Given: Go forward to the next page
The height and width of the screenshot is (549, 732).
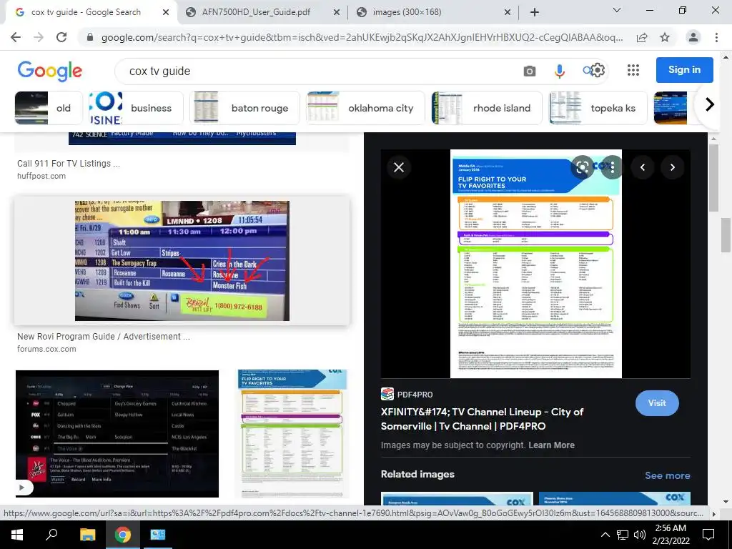Looking at the screenshot, I should (x=39, y=37).
